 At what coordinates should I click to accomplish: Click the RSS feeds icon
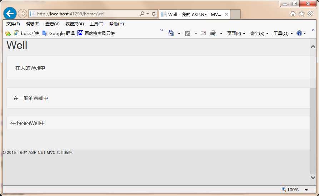click(x=188, y=34)
